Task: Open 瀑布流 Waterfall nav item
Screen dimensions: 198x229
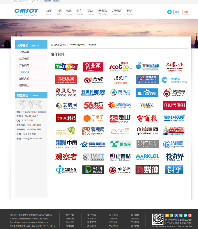Action: tap(102, 12)
